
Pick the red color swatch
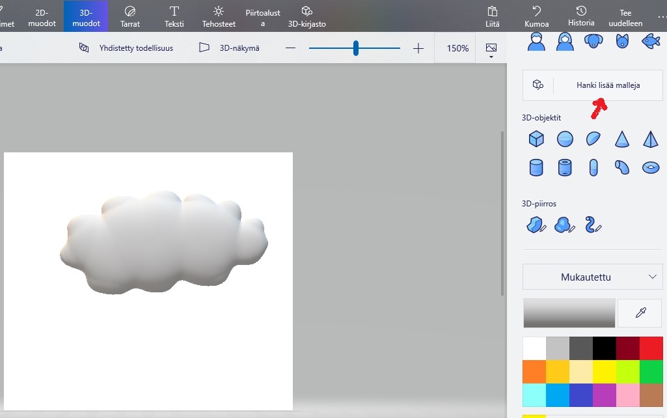tap(651, 348)
